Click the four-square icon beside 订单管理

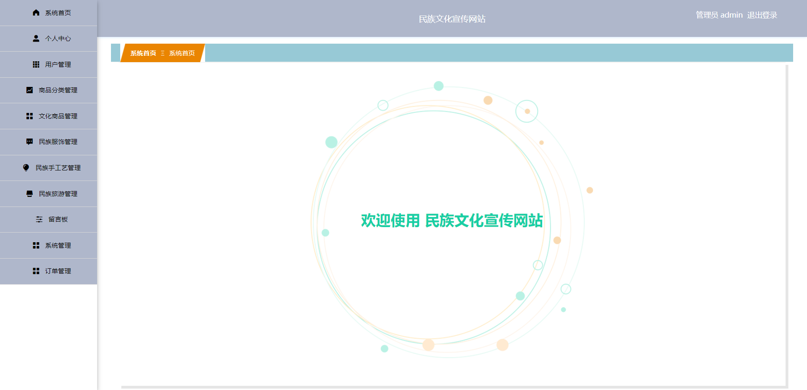point(36,271)
